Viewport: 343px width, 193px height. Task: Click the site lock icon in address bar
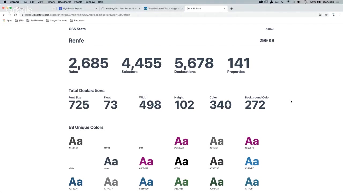click(x=23, y=15)
